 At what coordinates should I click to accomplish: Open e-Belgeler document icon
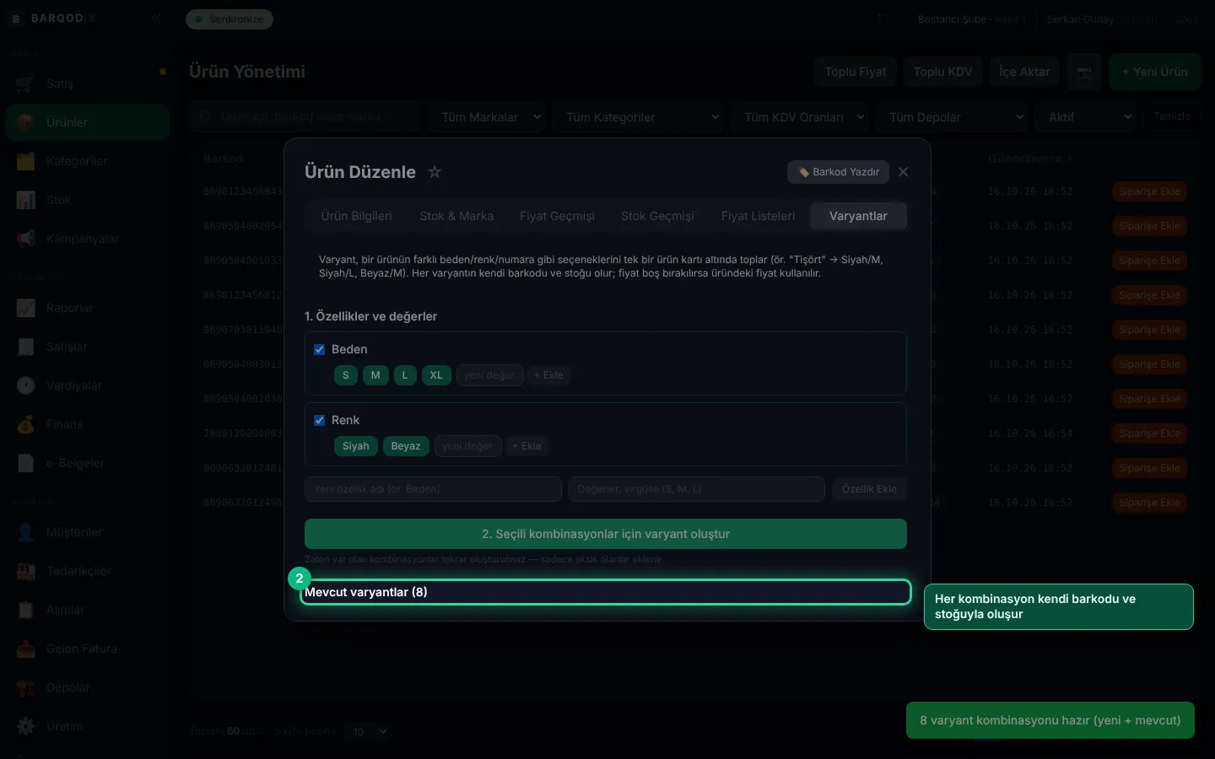point(25,463)
